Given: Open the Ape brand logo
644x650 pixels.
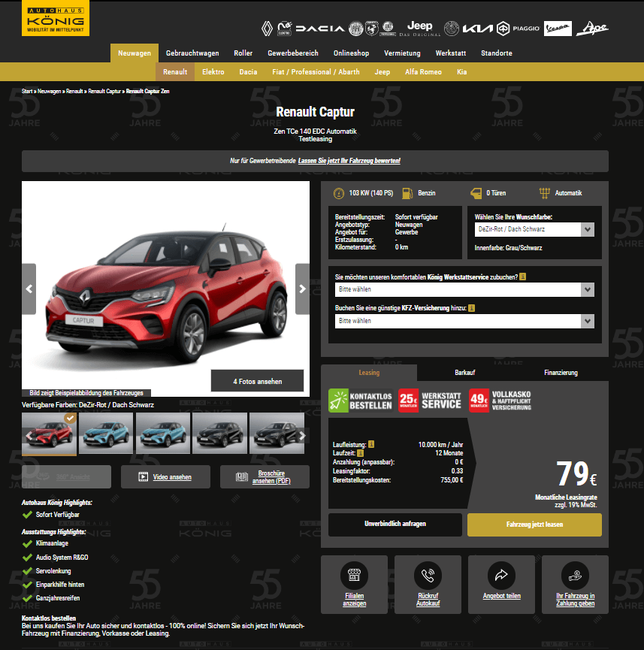Looking at the screenshot, I should [x=592, y=29].
